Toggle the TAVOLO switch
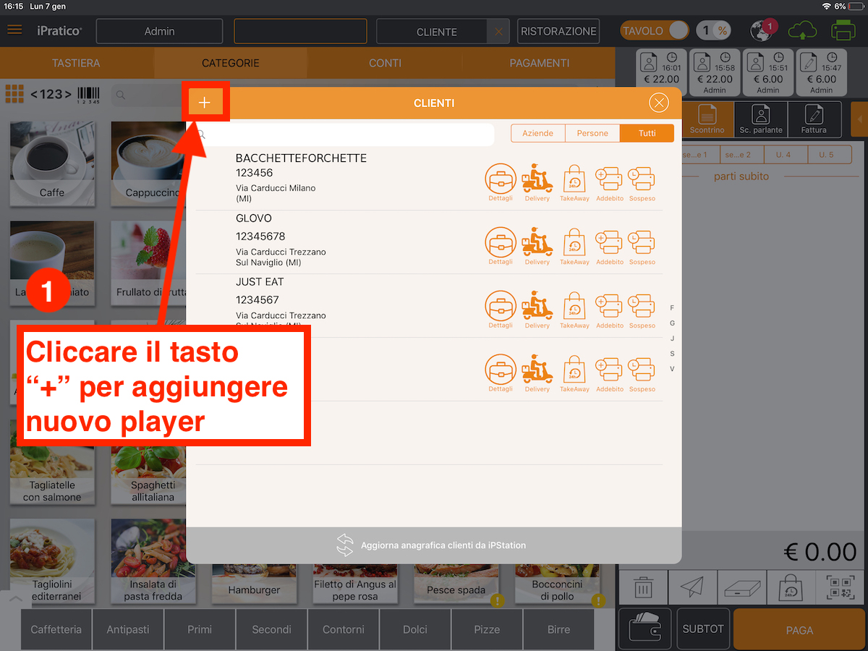868x651 pixels. (655, 31)
